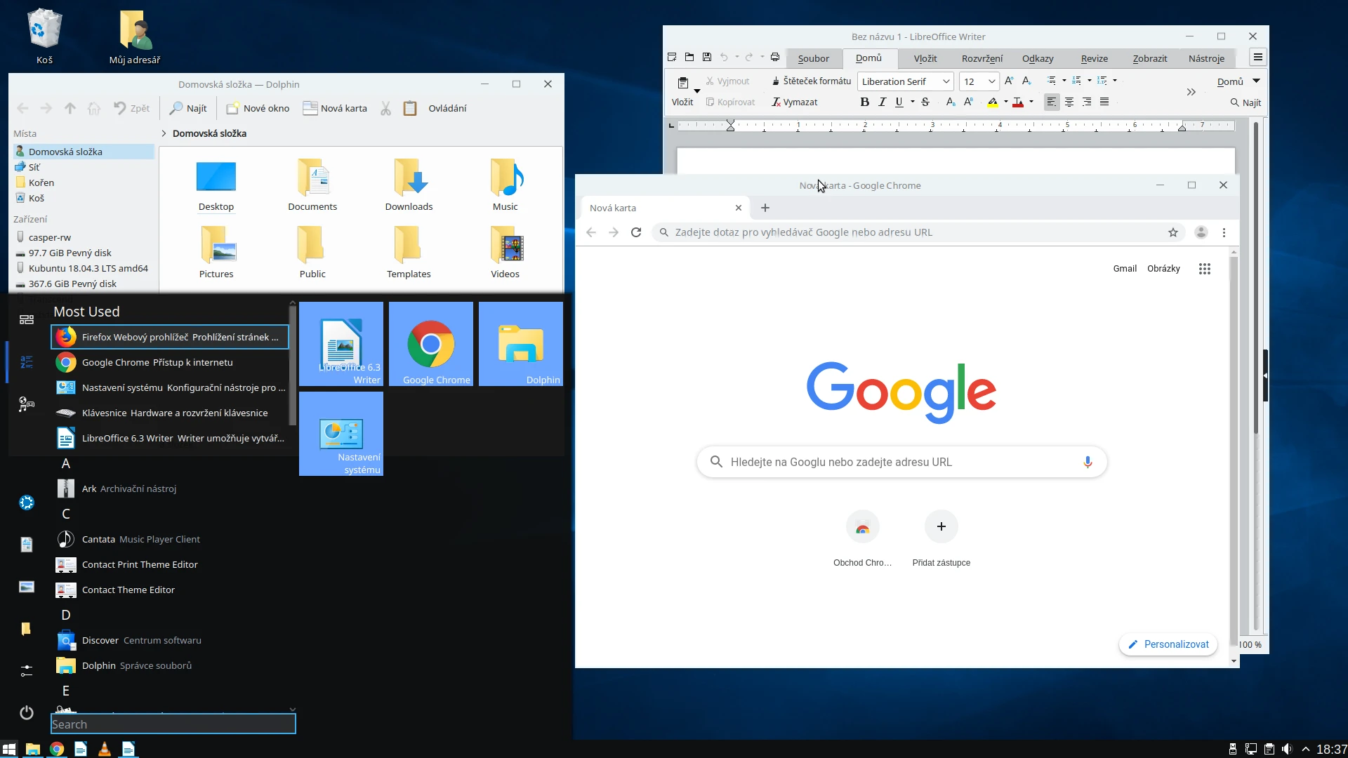Click the start menu Search field

(173, 724)
